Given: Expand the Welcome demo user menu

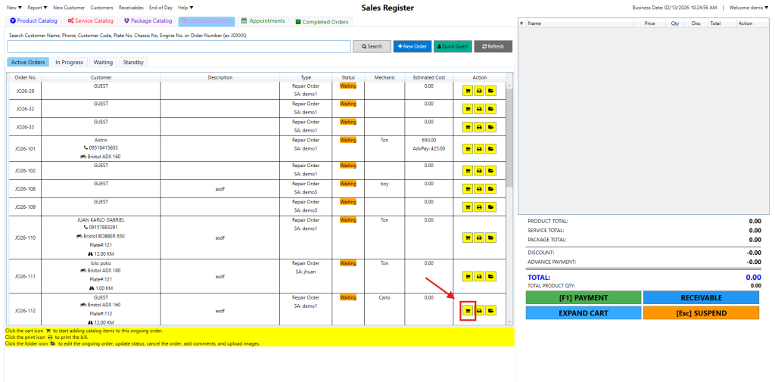Looking at the screenshot, I should (x=749, y=8).
